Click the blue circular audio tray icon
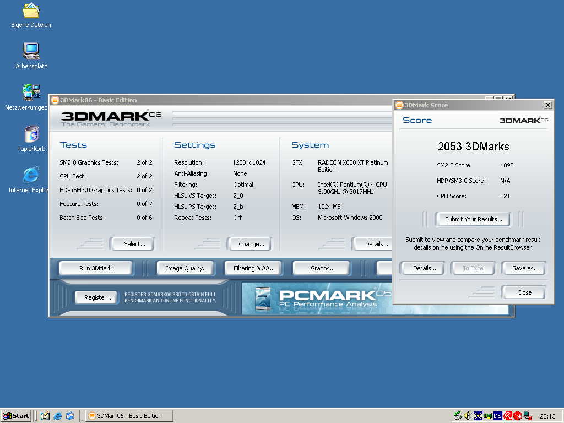564x423 pixels. (x=478, y=416)
